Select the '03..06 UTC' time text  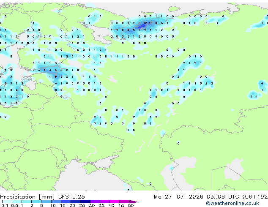click(222, 197)
